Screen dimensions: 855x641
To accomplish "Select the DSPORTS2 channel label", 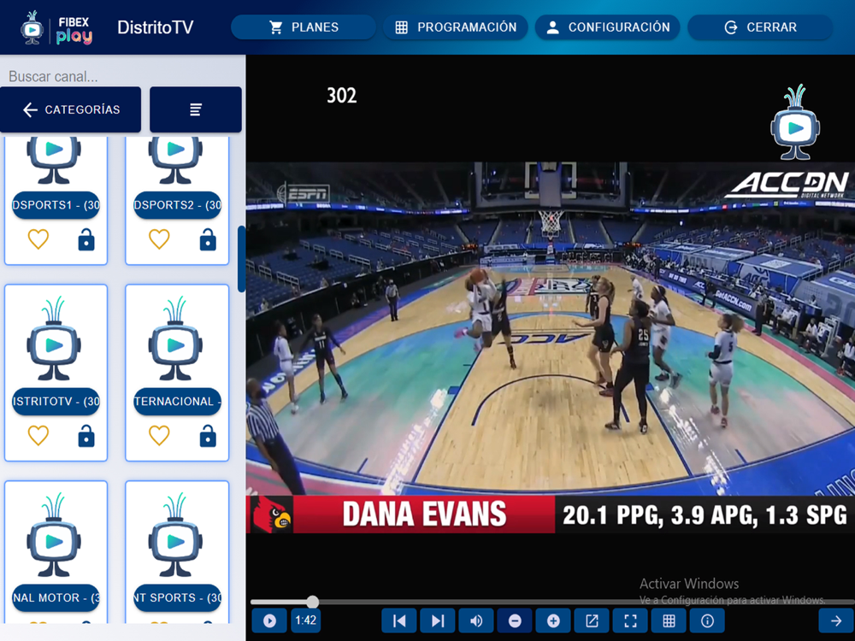I will click(178, 205).
